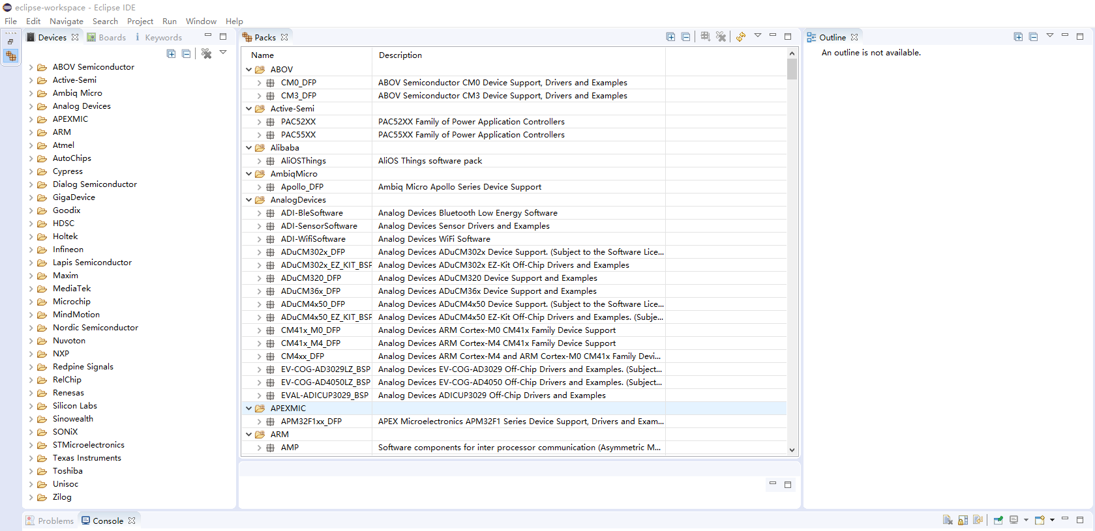Viewport: 1095px width, 531px height.
Task: Pin the console with the pin icon
Action: click(x=998, y=520)
